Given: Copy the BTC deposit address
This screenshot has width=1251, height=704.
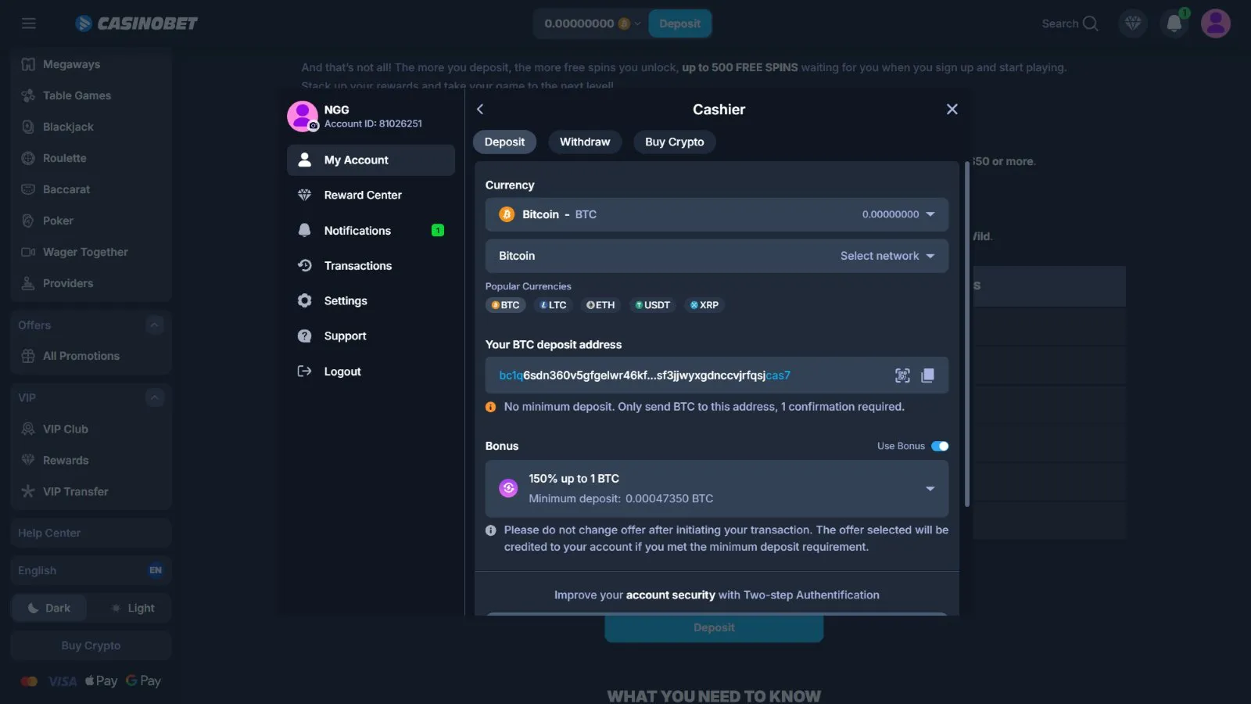Looking at the screenshot, I should [927, 375].
